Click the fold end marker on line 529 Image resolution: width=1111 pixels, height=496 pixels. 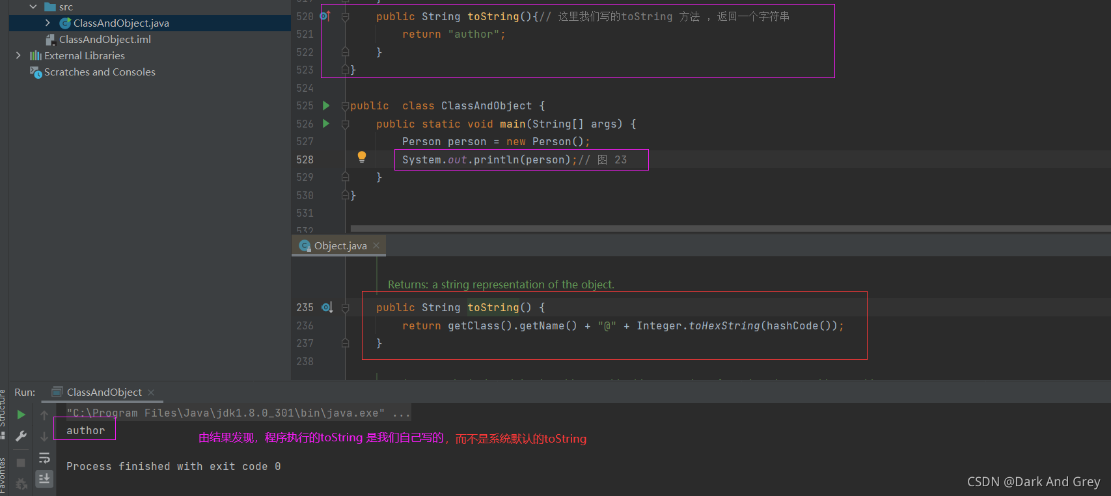point(346,177)
